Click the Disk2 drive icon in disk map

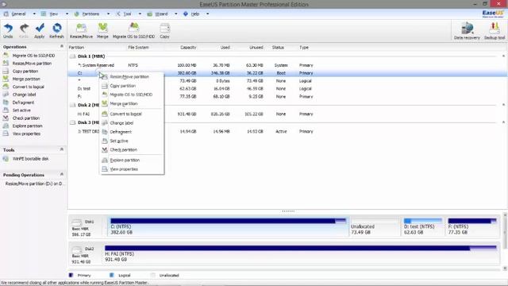(77, 249)
